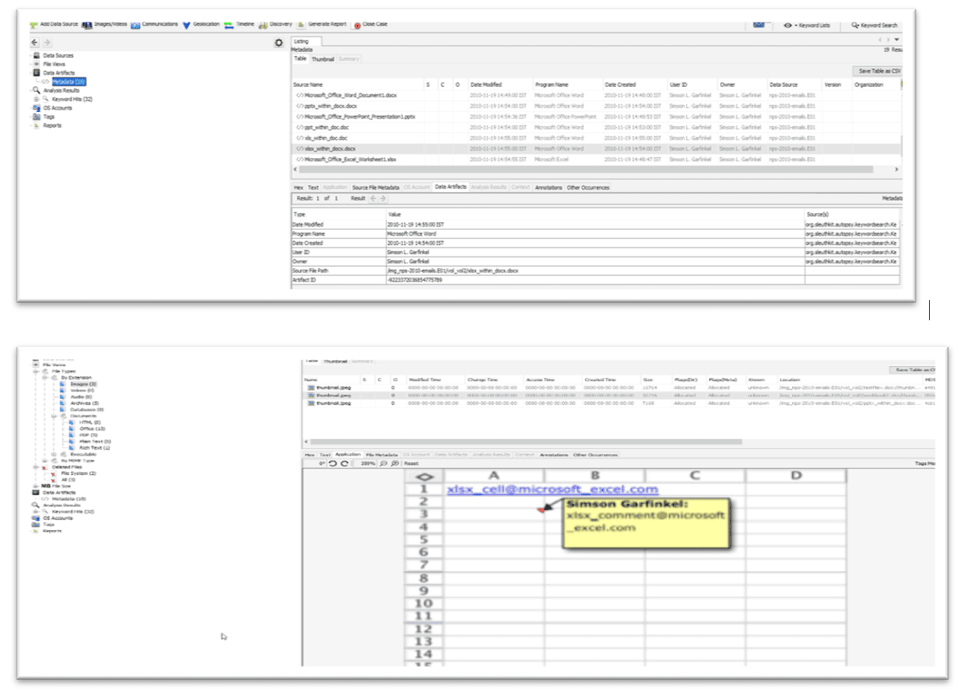The image size is (960, 693).
Task: Select the xls_within_doc.doc row
Action: [x=596, y=138]
